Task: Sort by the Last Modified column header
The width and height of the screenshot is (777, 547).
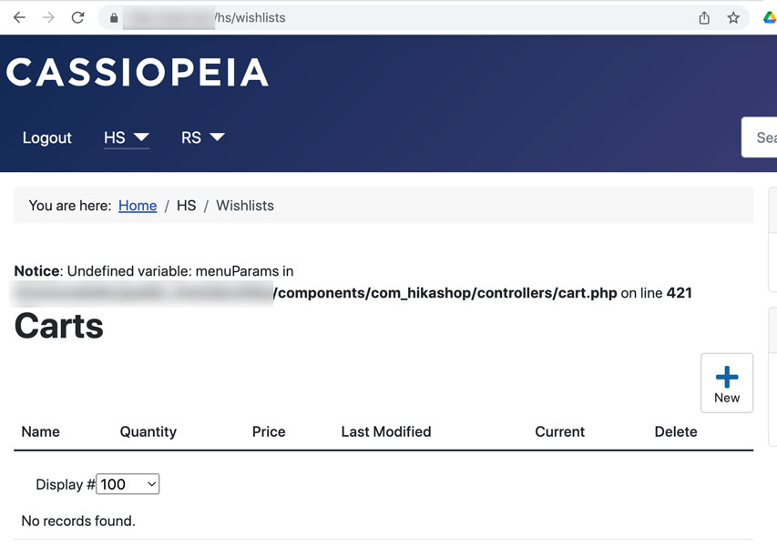Action: pos(386,431)
